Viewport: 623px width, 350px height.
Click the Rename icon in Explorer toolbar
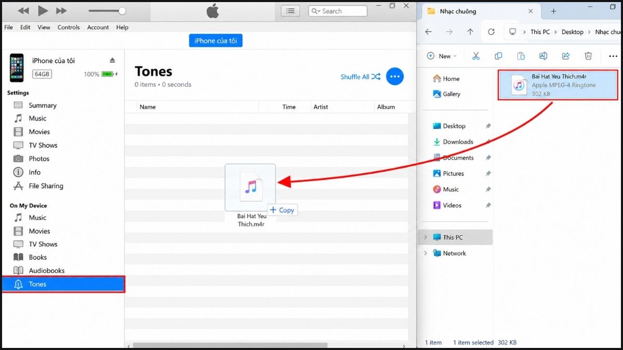543,56
